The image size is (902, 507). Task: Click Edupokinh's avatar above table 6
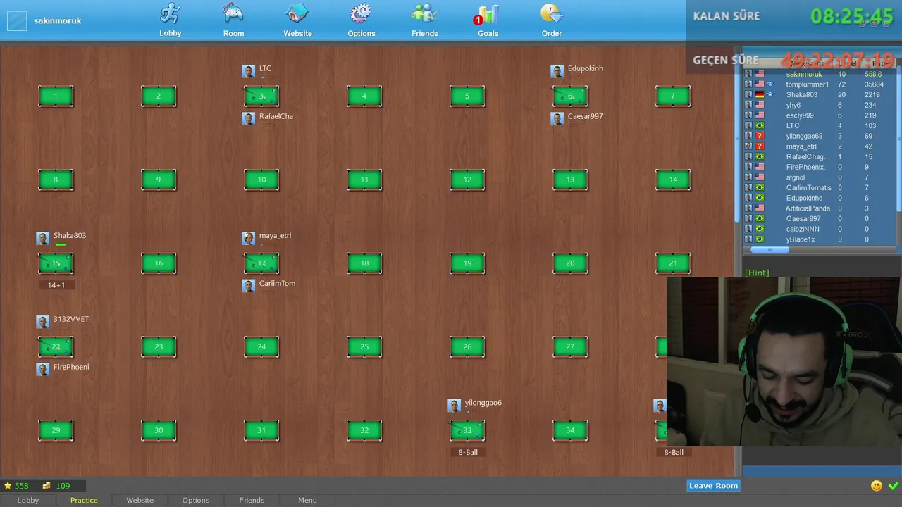[557, 71]
